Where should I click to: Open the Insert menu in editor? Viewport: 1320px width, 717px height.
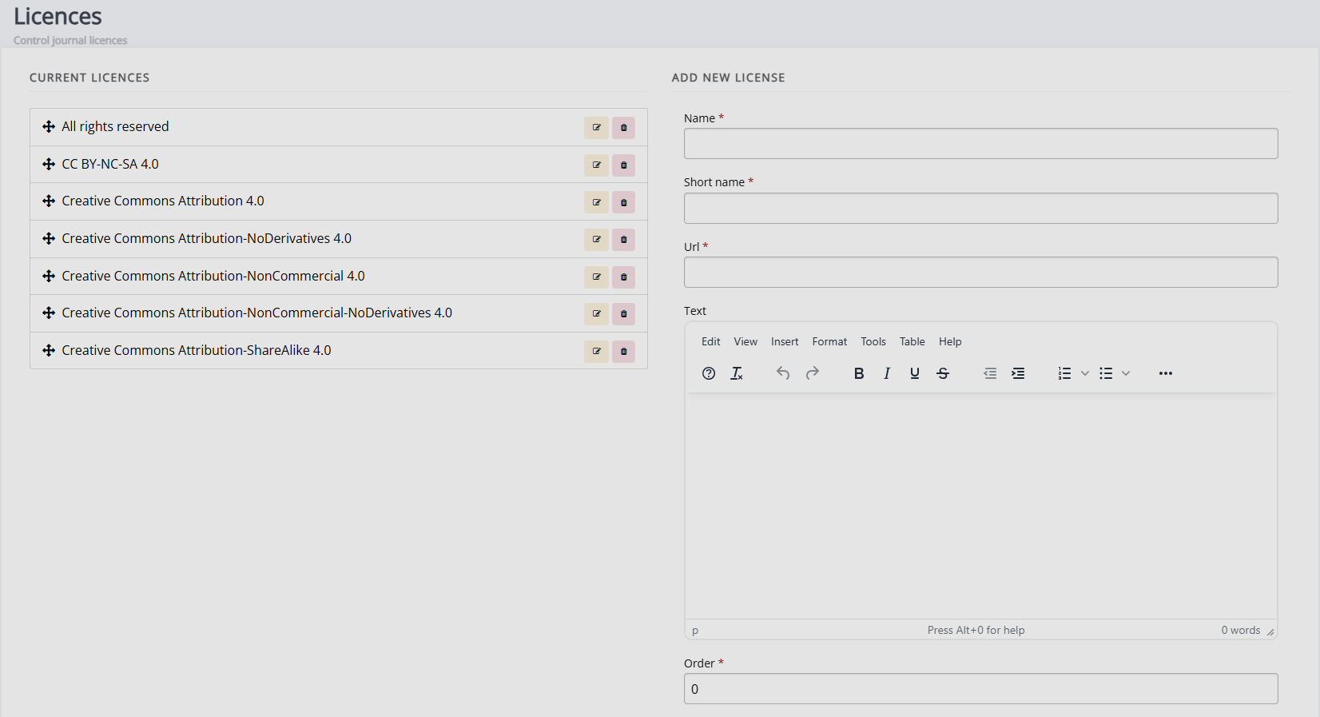(x=785, y=341)
